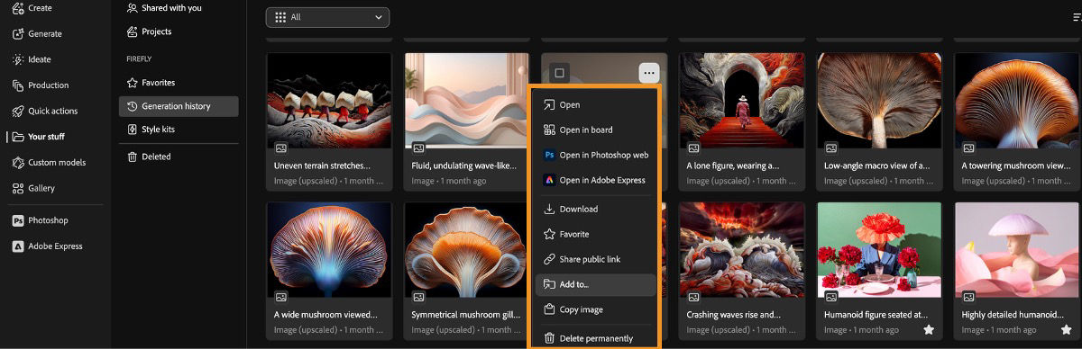Choose Open in board menu entry
Viewport: 1082px width, 349px height.
[x=595, y=130]
